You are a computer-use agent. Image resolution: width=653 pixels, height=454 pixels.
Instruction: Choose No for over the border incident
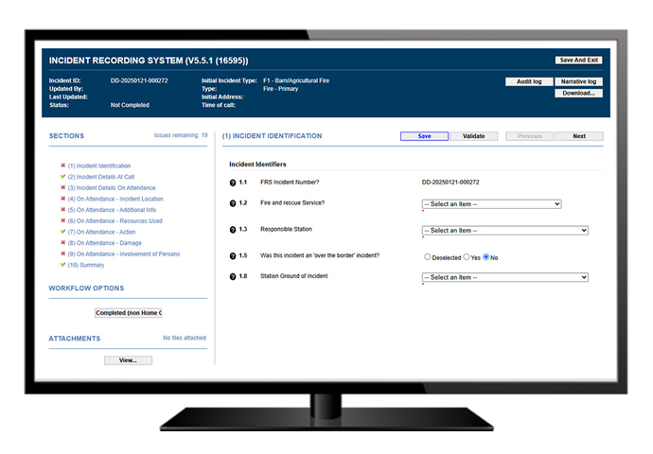click(486, 256)
